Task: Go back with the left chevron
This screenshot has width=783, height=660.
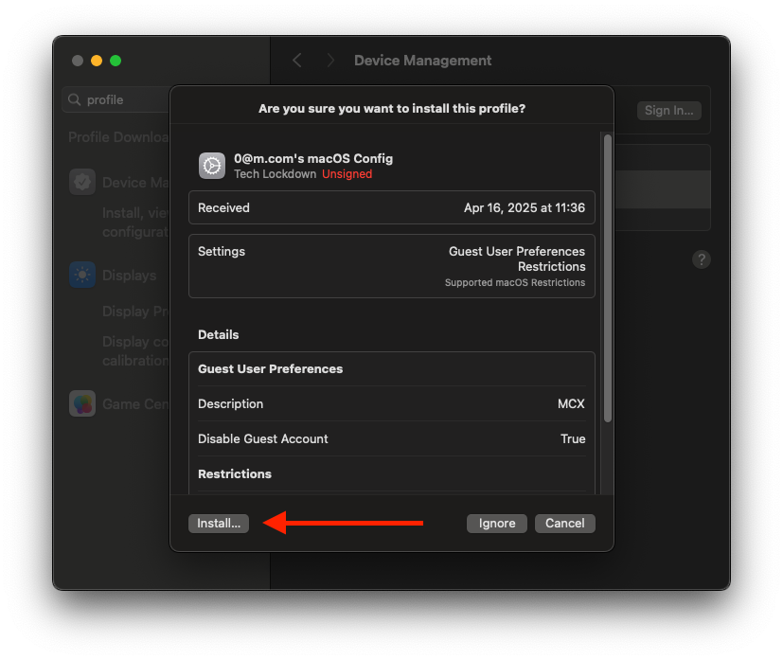Action: 297,61
